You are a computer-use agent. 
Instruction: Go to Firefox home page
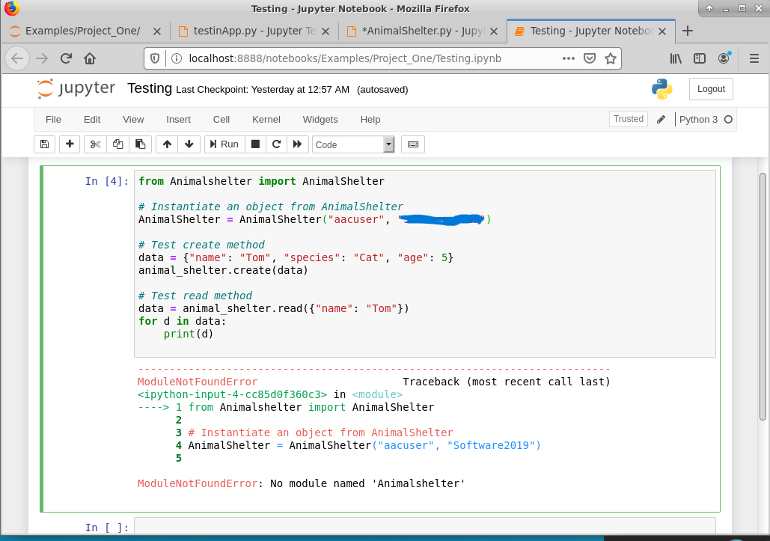tap(89, 58)
